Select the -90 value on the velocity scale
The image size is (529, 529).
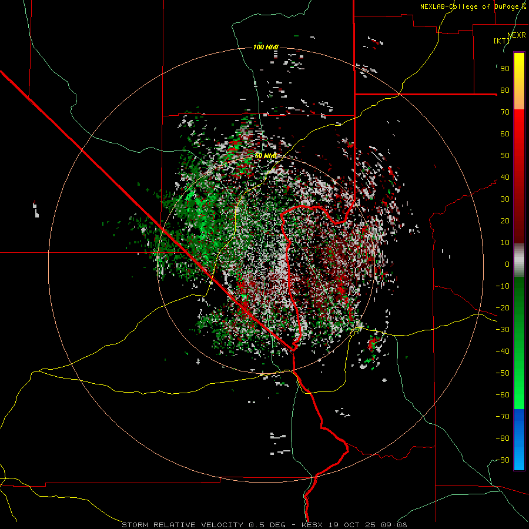(503, 460)
